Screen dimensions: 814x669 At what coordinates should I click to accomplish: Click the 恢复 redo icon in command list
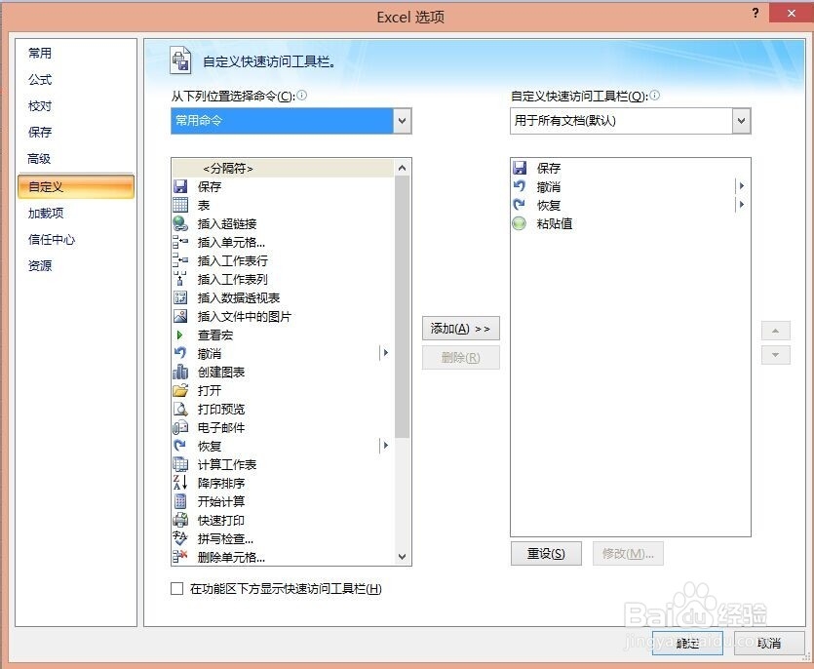pyautogui.click(x=180, y=446)
